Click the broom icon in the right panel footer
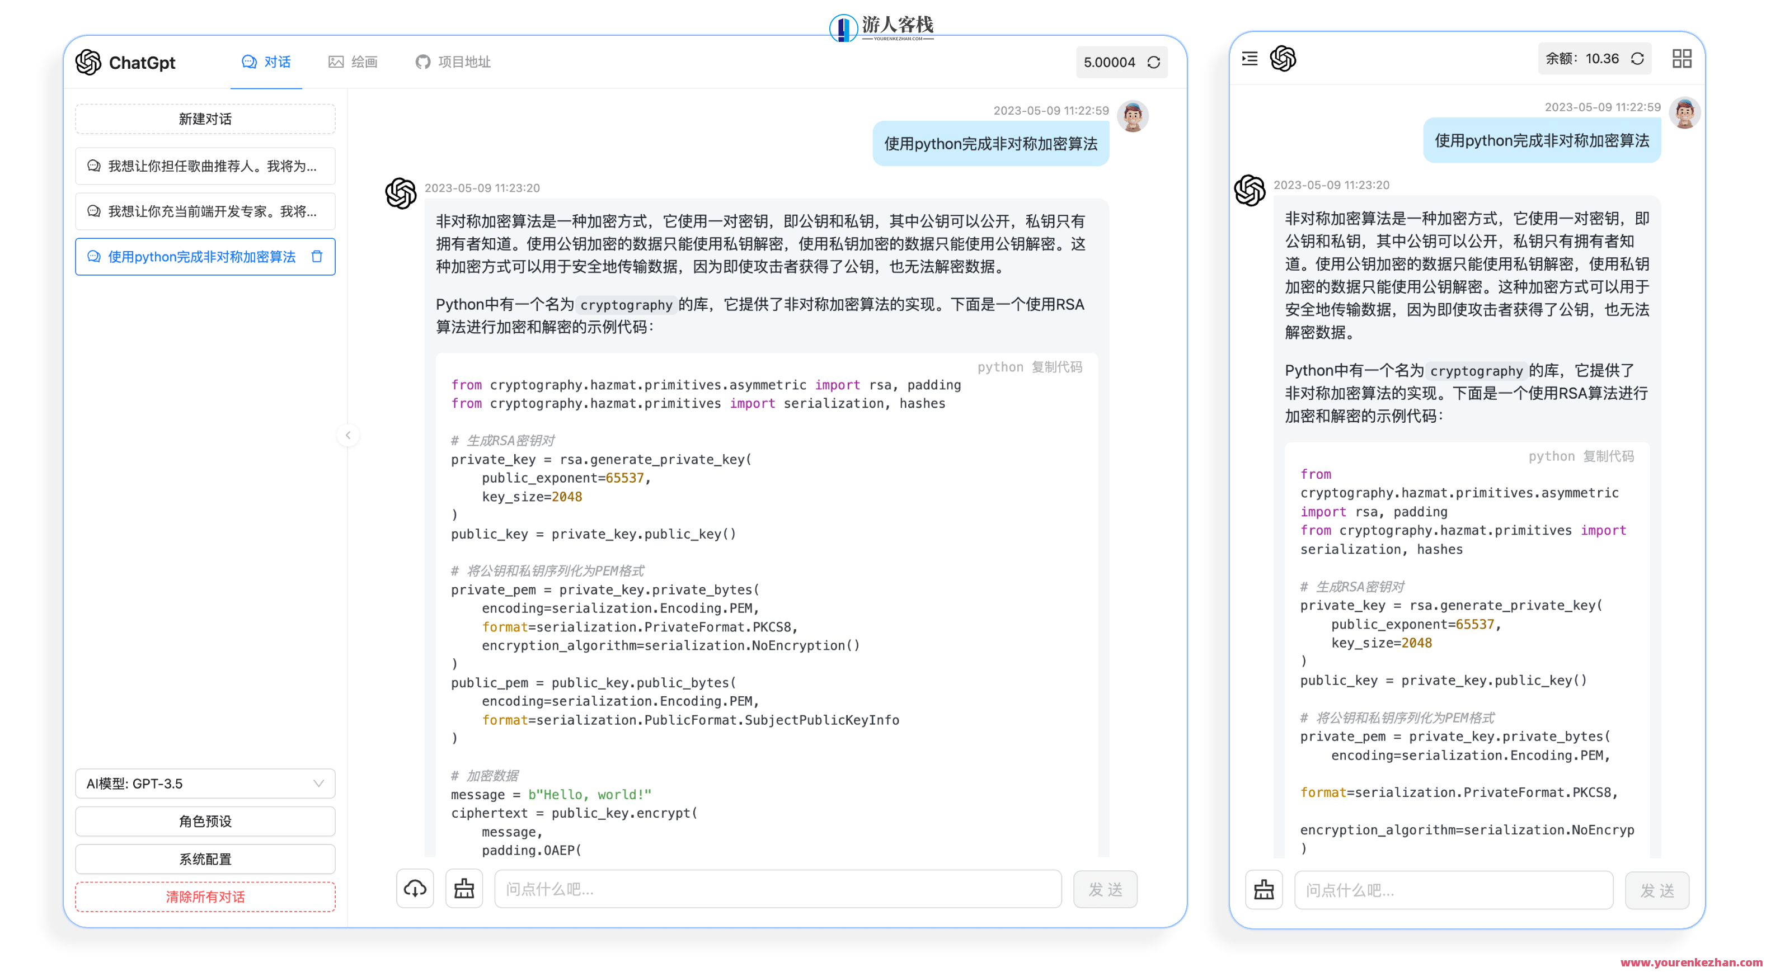Viewport: 1766px width, 972px height. (x=1264, y=889)
